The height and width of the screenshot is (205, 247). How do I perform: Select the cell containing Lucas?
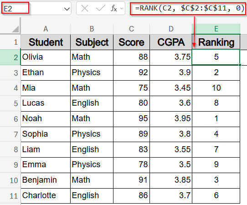tap(46, 103)
